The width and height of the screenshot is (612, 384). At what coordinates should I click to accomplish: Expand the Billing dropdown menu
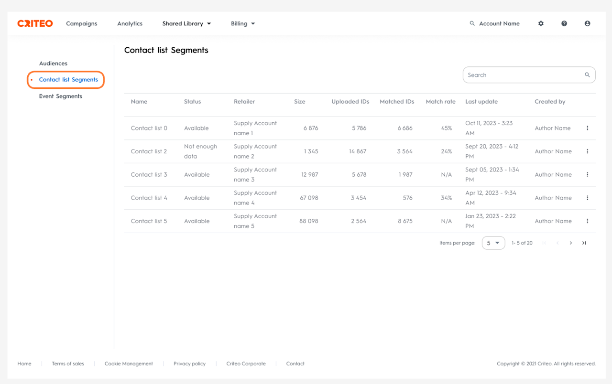(x=243, y=23)
